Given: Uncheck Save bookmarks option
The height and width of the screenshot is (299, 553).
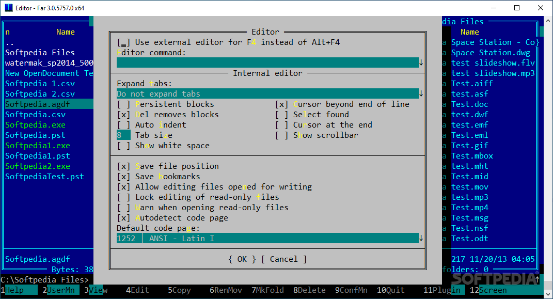Looking at the screenshot, I should pos(123,177).
